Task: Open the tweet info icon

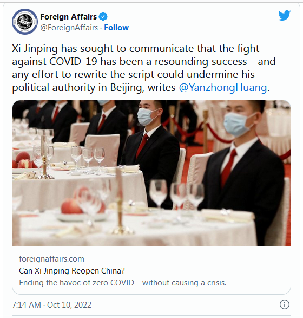Action: coord(285,304)
